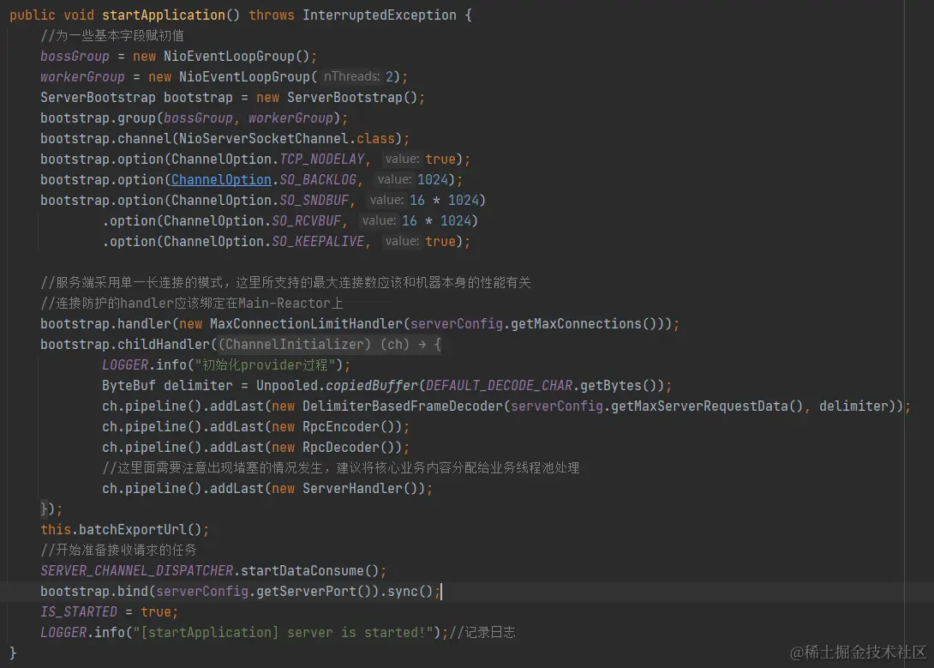Click the TCP_NODELAY constant
The width and height of the screenshot is (934, 668).
322,159
